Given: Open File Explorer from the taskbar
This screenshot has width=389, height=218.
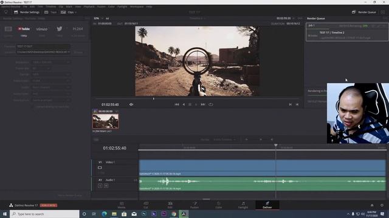Looking at the screenshot, I should (114, 214).
